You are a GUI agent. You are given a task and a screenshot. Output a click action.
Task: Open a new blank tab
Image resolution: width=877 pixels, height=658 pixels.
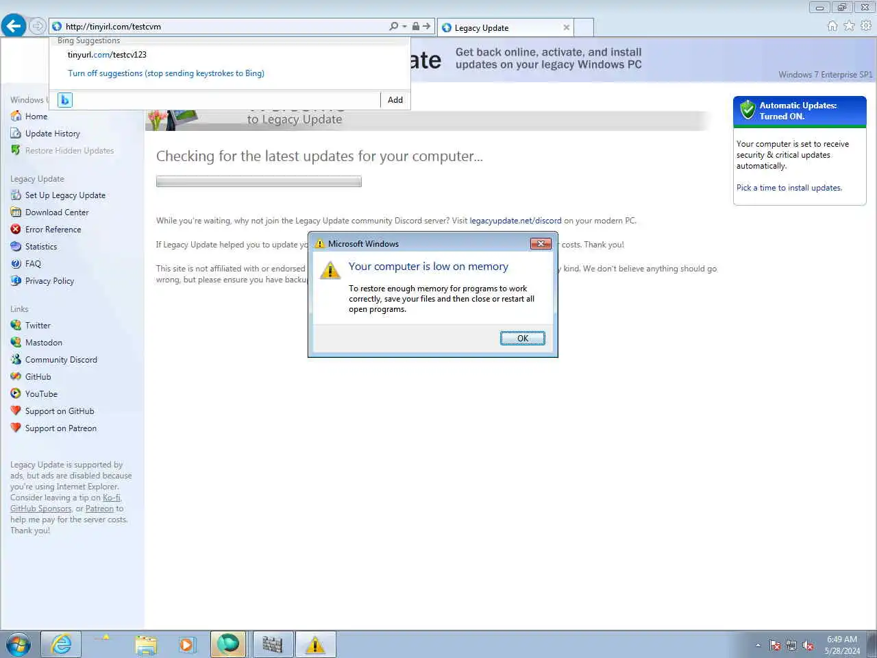pyautogui.click(x=583, y=27)
